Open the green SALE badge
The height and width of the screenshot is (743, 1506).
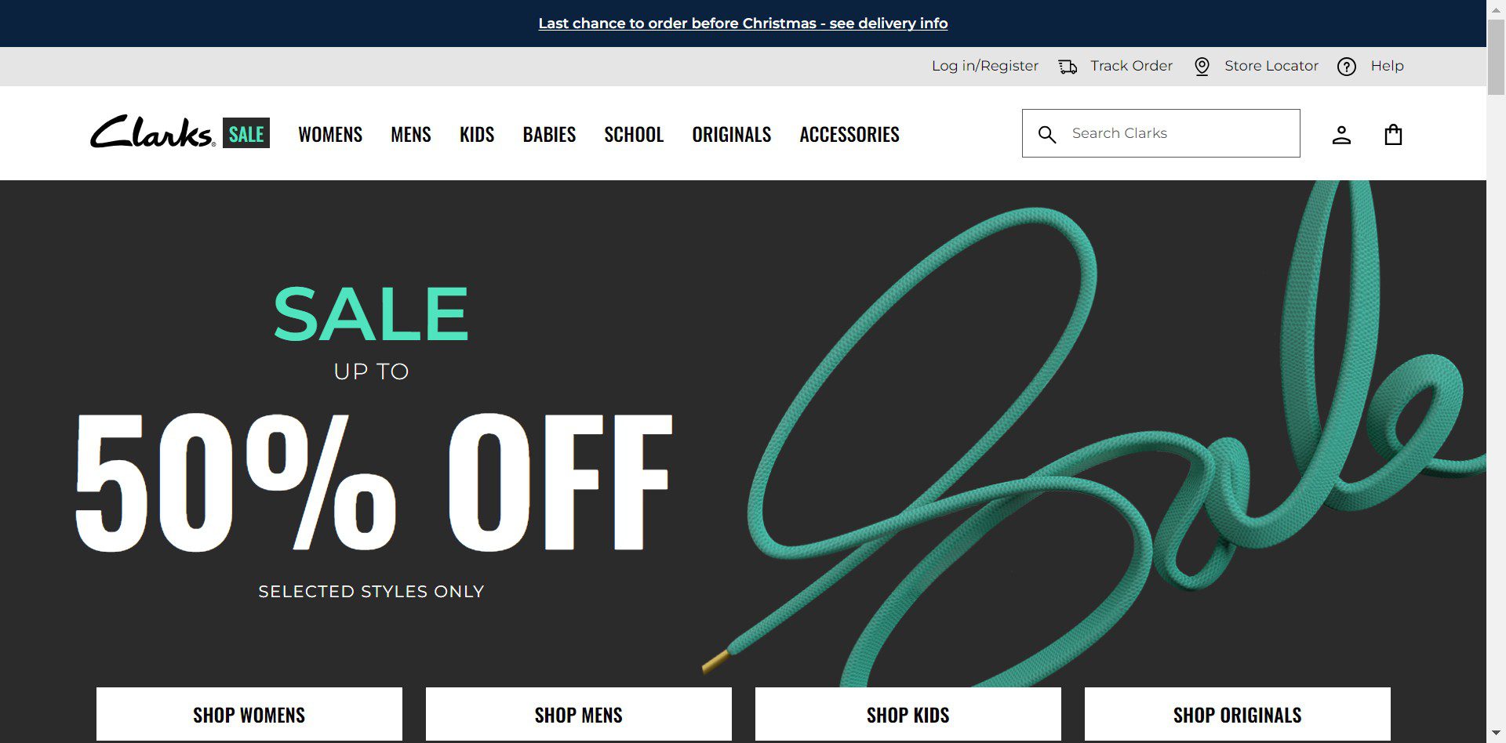click(x=246, y=133)
